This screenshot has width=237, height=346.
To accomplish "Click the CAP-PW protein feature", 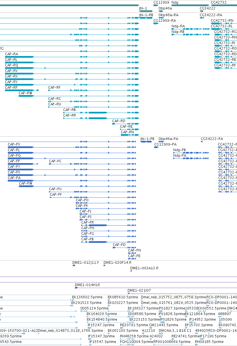I will coord(77,186).
